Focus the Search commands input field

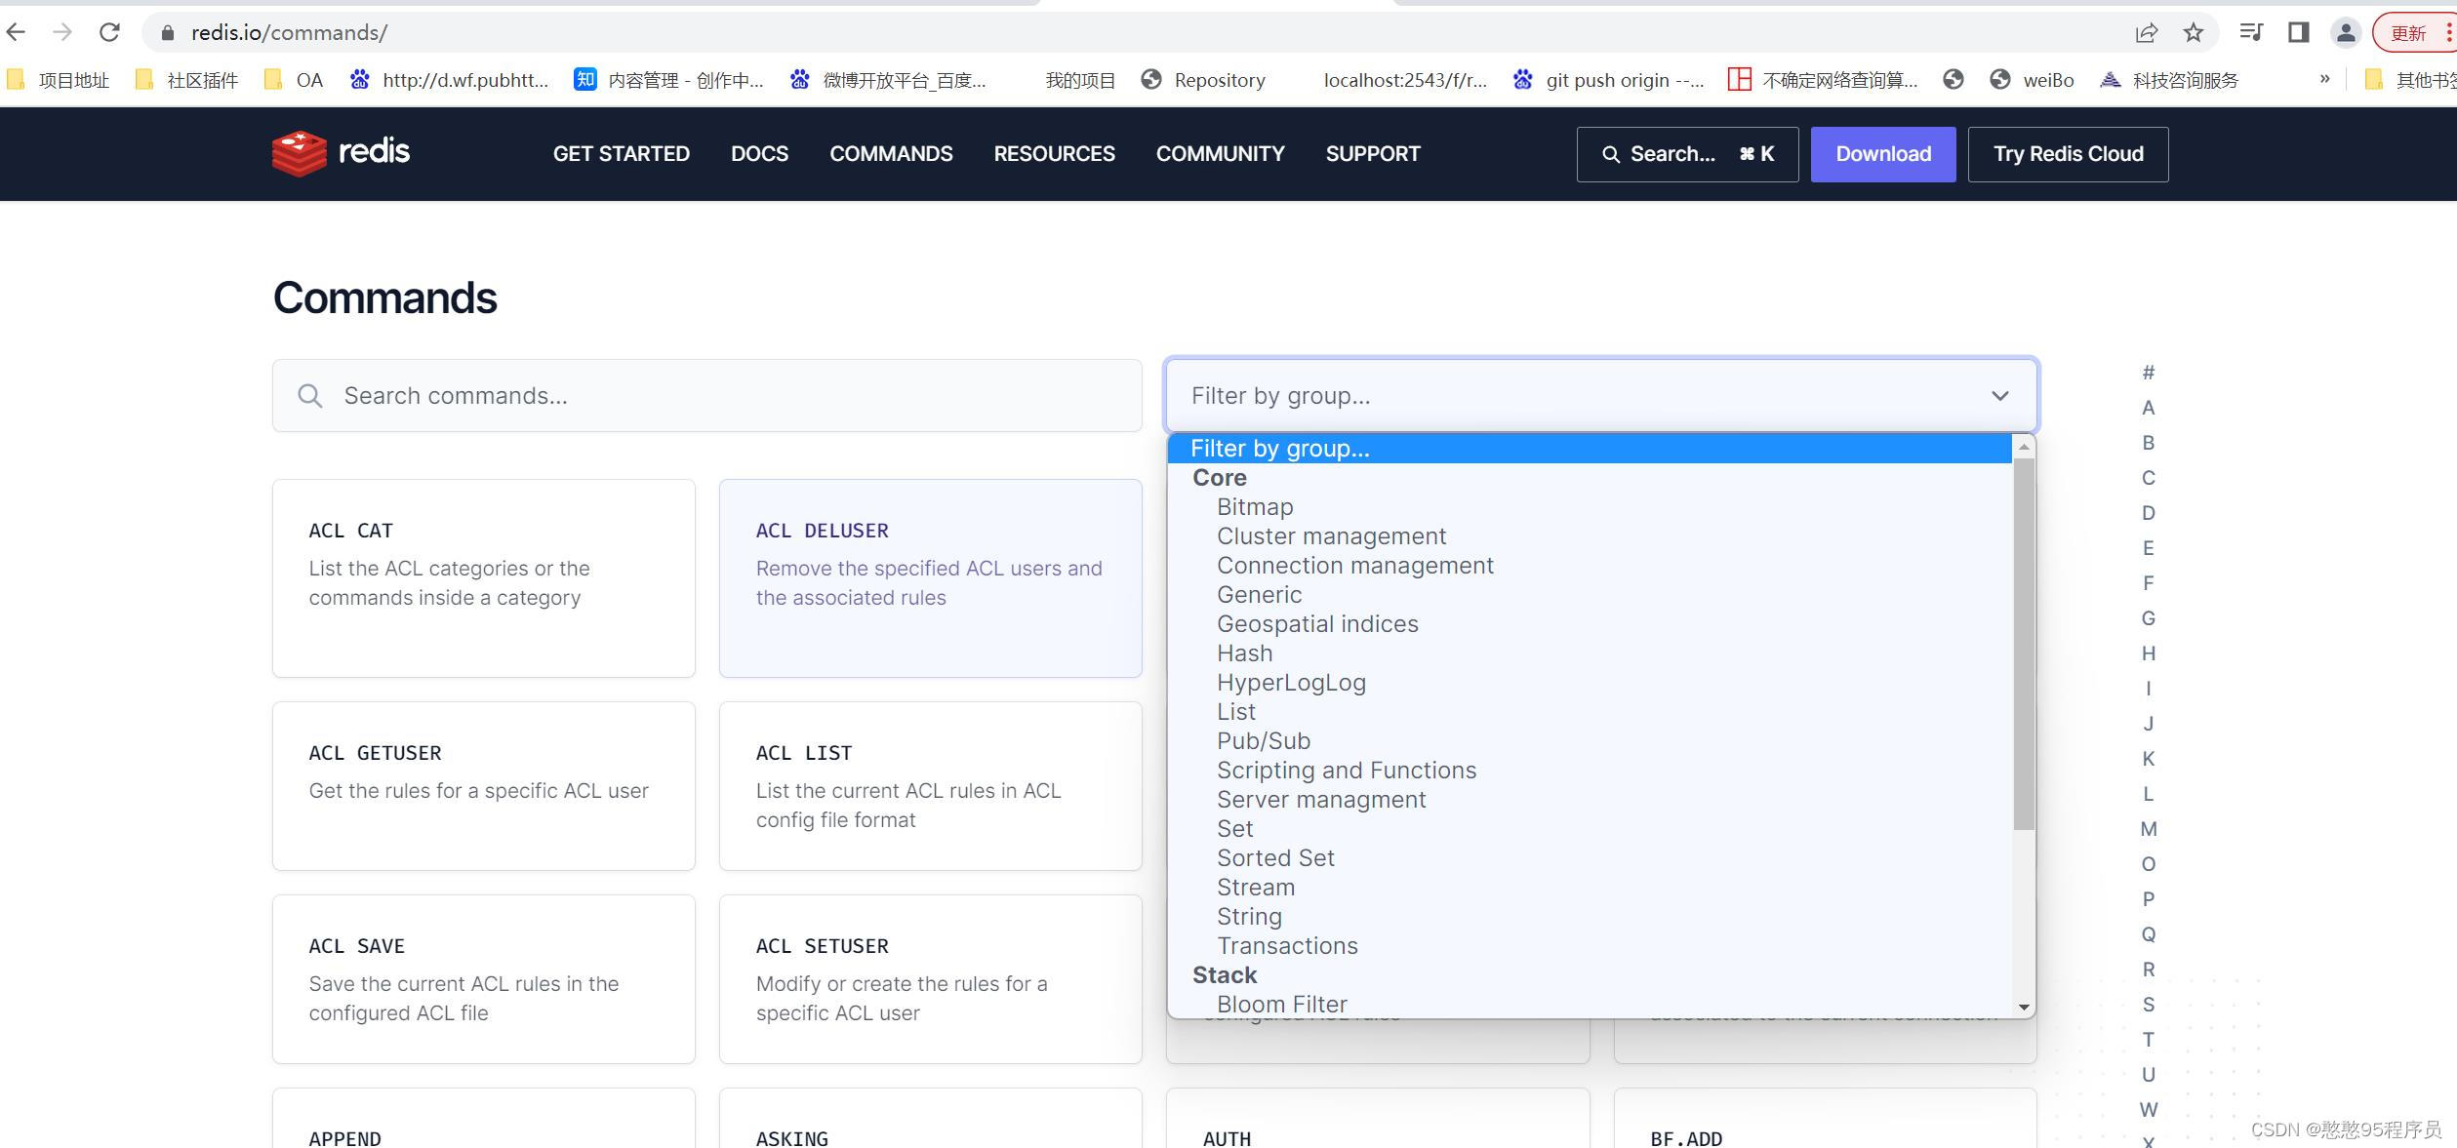pyautogui.click(x=706, y=395)
